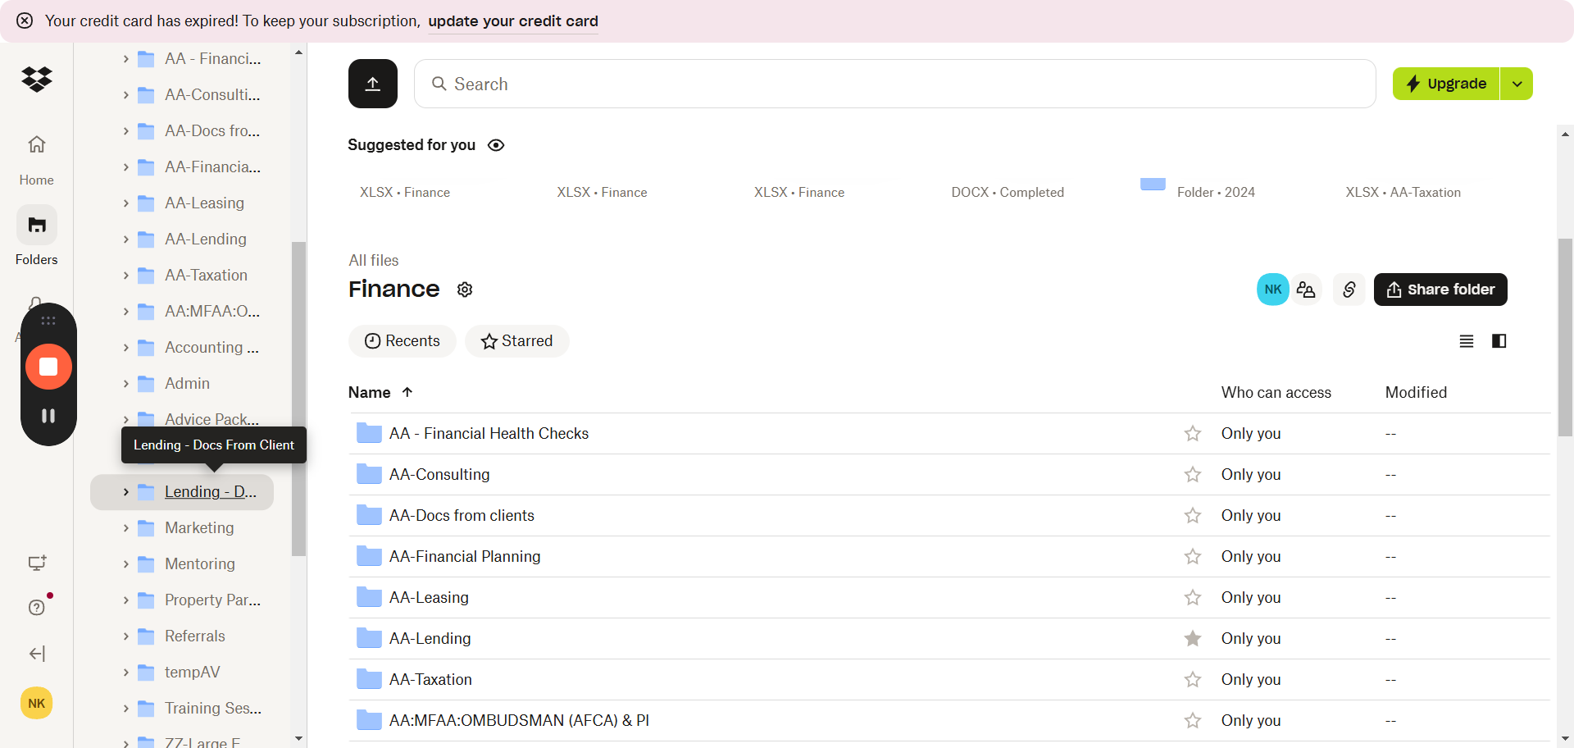Select the Starred filter
The width and height of the screenshot is (1574, 748).
pyautogui.click(x=516, y=341)
